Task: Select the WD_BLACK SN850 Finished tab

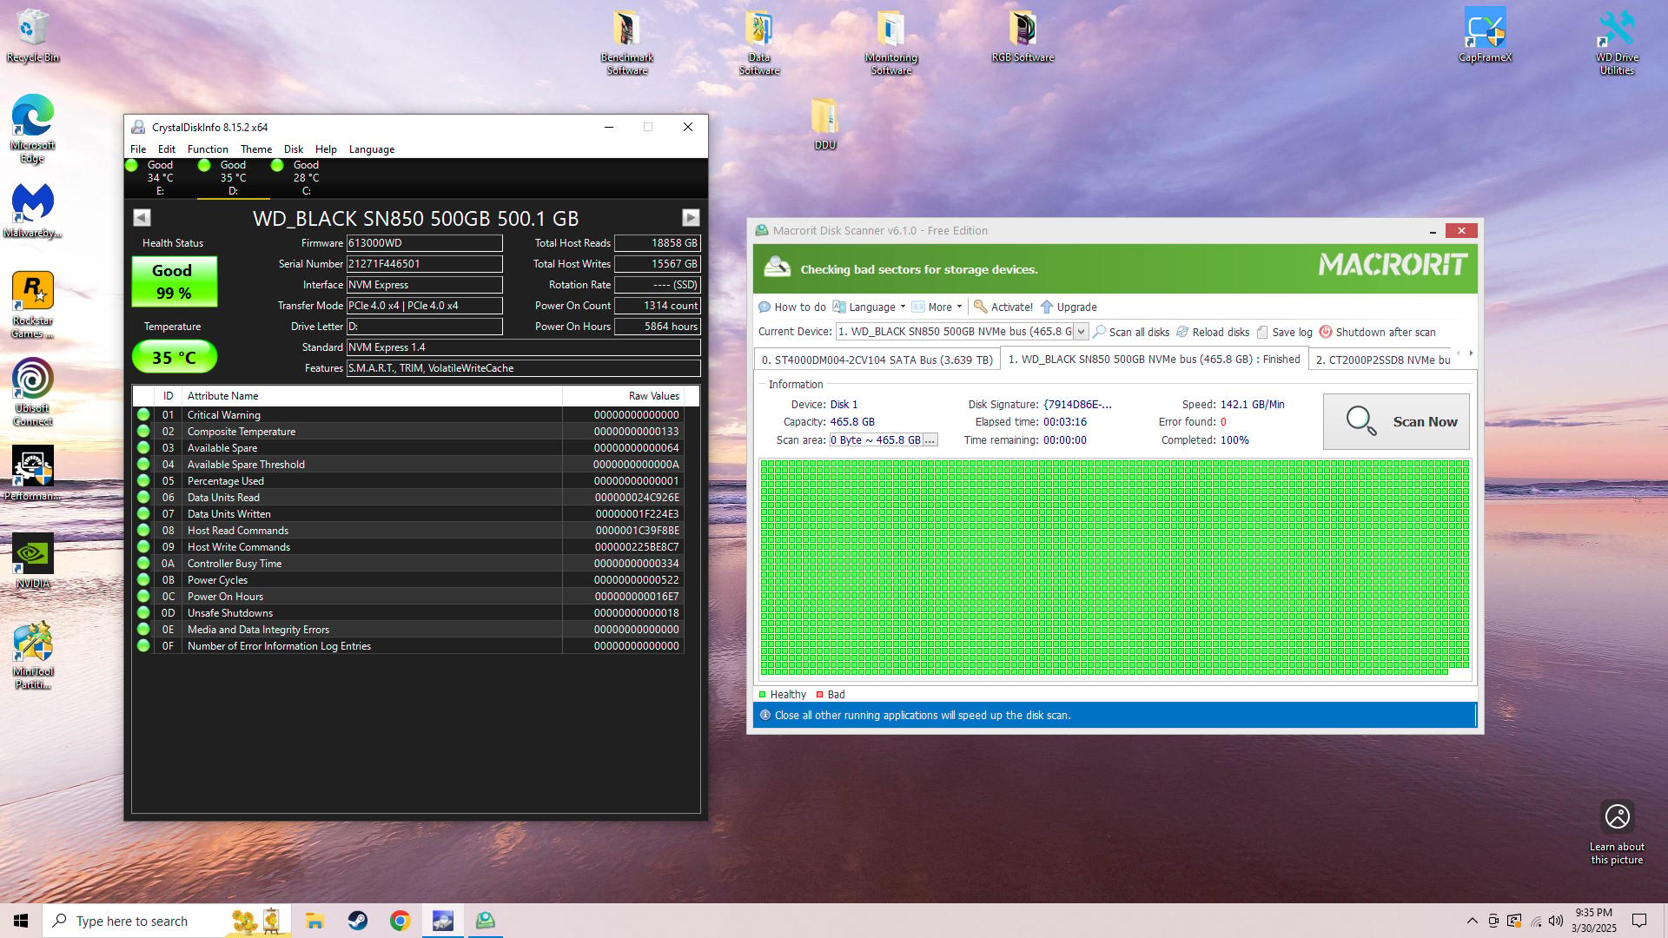Action: coord(1154,359)
